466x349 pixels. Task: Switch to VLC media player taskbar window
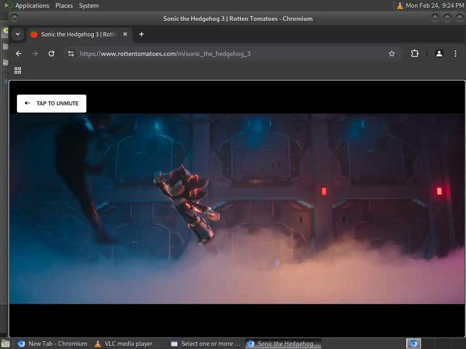coord(124,344)
